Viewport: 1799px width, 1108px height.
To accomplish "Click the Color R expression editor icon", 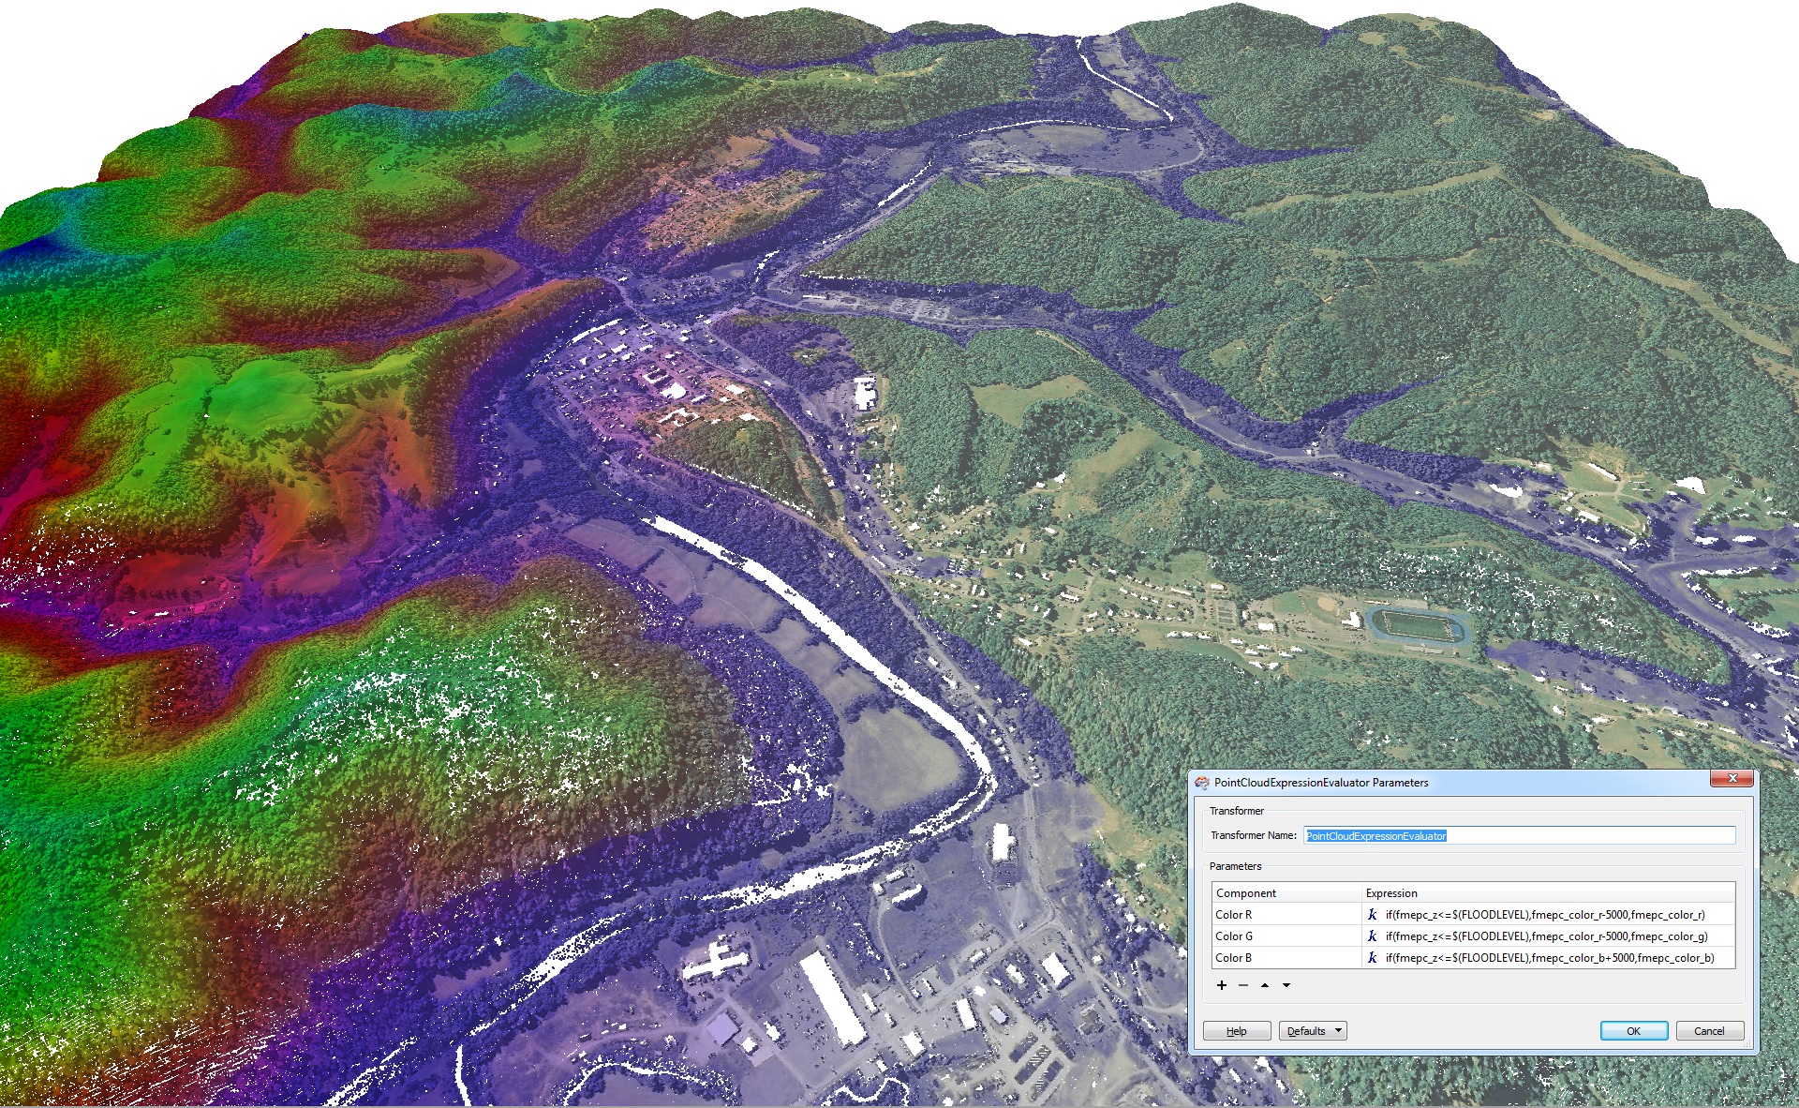I will point(1373,915).
